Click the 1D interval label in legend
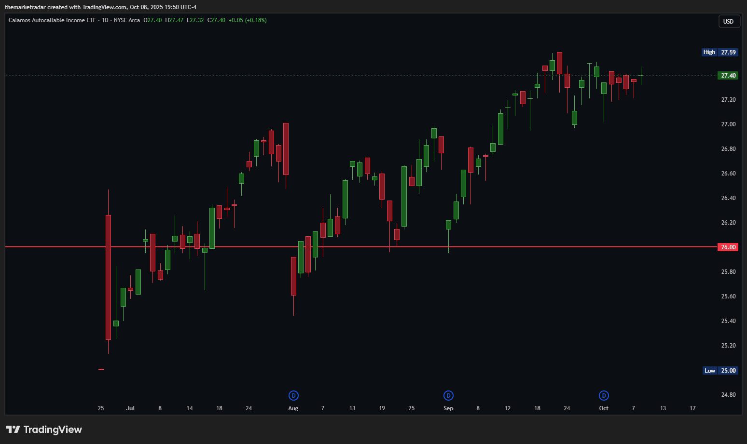747x444 pixels. click(105, 20)
